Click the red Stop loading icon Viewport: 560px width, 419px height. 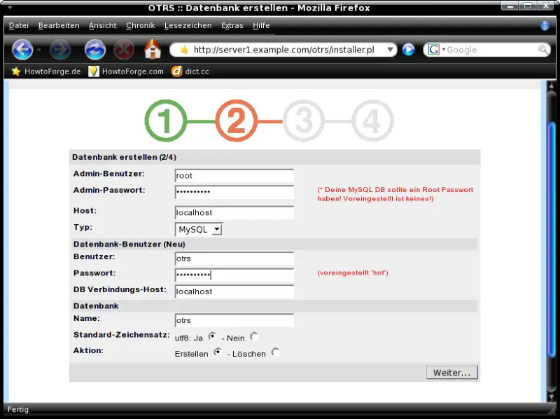[x=124, y=50]
